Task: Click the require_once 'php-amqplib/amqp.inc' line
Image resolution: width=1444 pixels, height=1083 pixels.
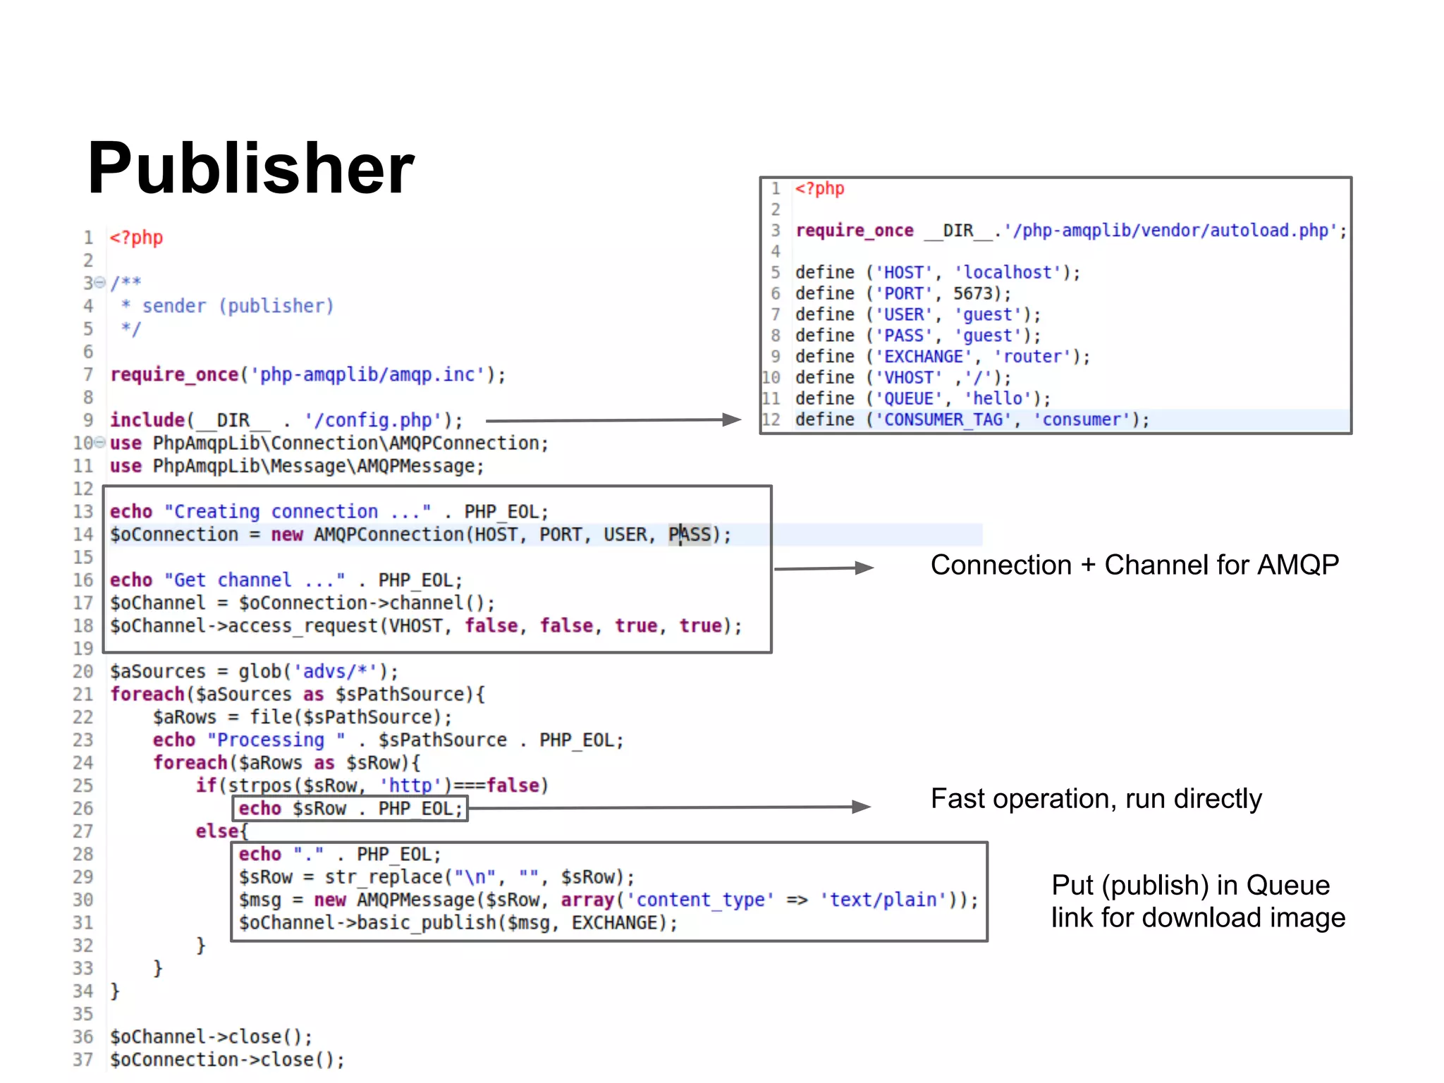Action: 307,374
